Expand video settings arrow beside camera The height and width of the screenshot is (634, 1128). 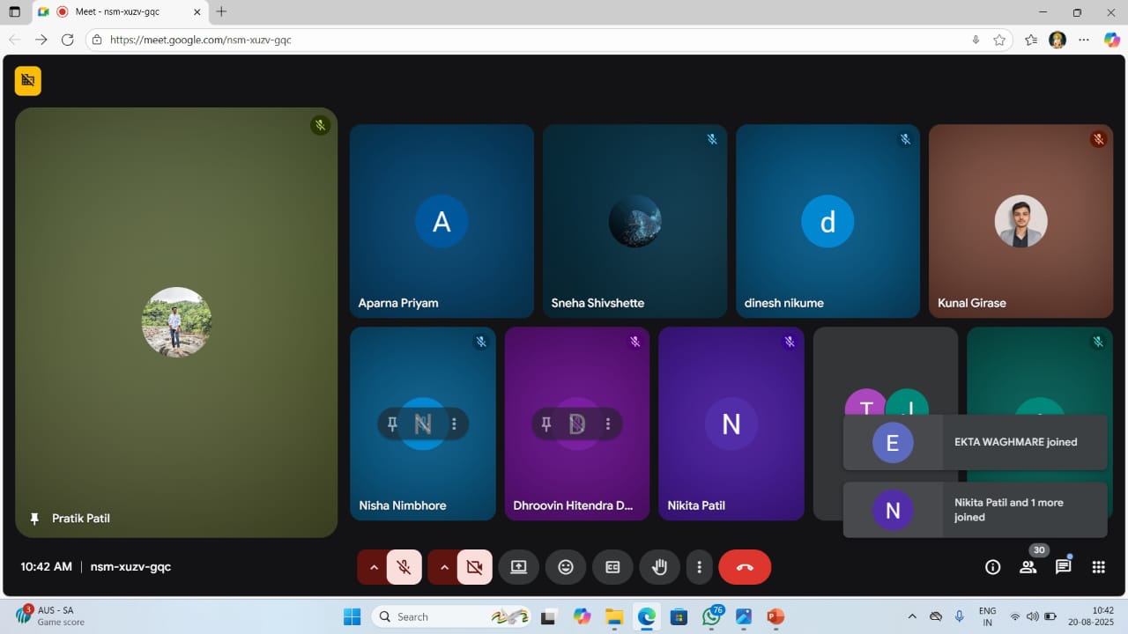coord(444,567)
